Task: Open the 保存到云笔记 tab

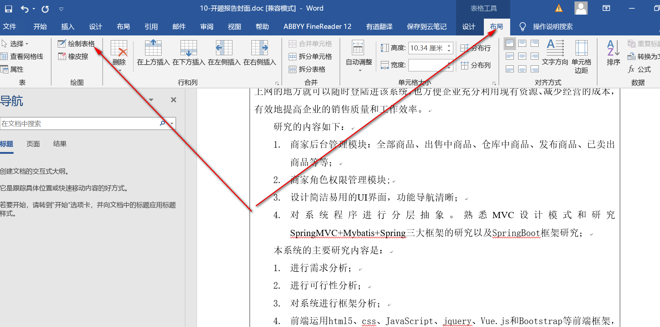Action: tap(427, 27)
